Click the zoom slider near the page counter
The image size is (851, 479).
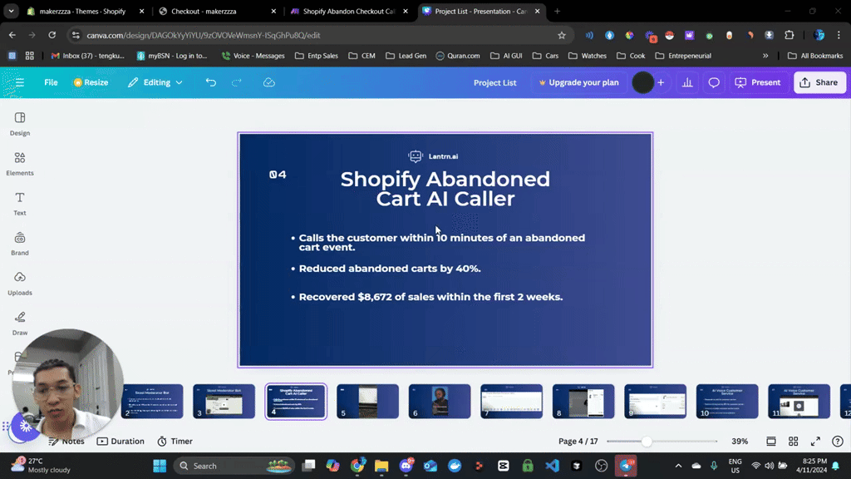click(648, 442)
